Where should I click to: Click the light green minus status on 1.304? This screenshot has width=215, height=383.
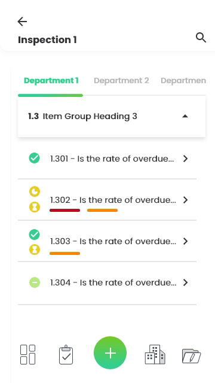pos(35,282)
